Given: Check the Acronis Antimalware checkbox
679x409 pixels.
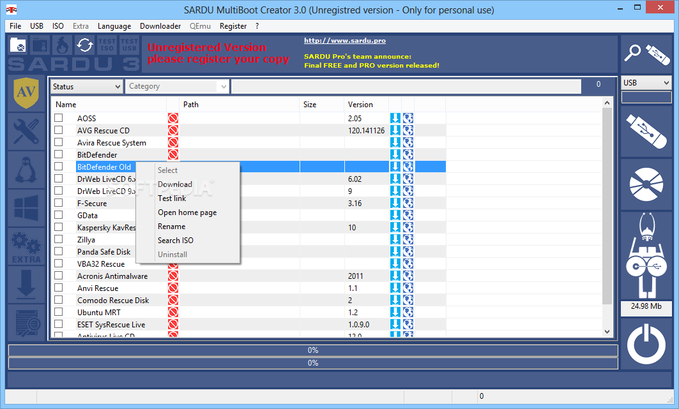Looking at the screenshot, I should coord(59,275).
